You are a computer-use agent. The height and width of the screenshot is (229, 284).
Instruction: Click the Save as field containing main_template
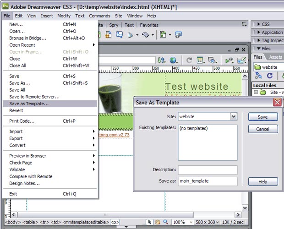coord(208,181)
